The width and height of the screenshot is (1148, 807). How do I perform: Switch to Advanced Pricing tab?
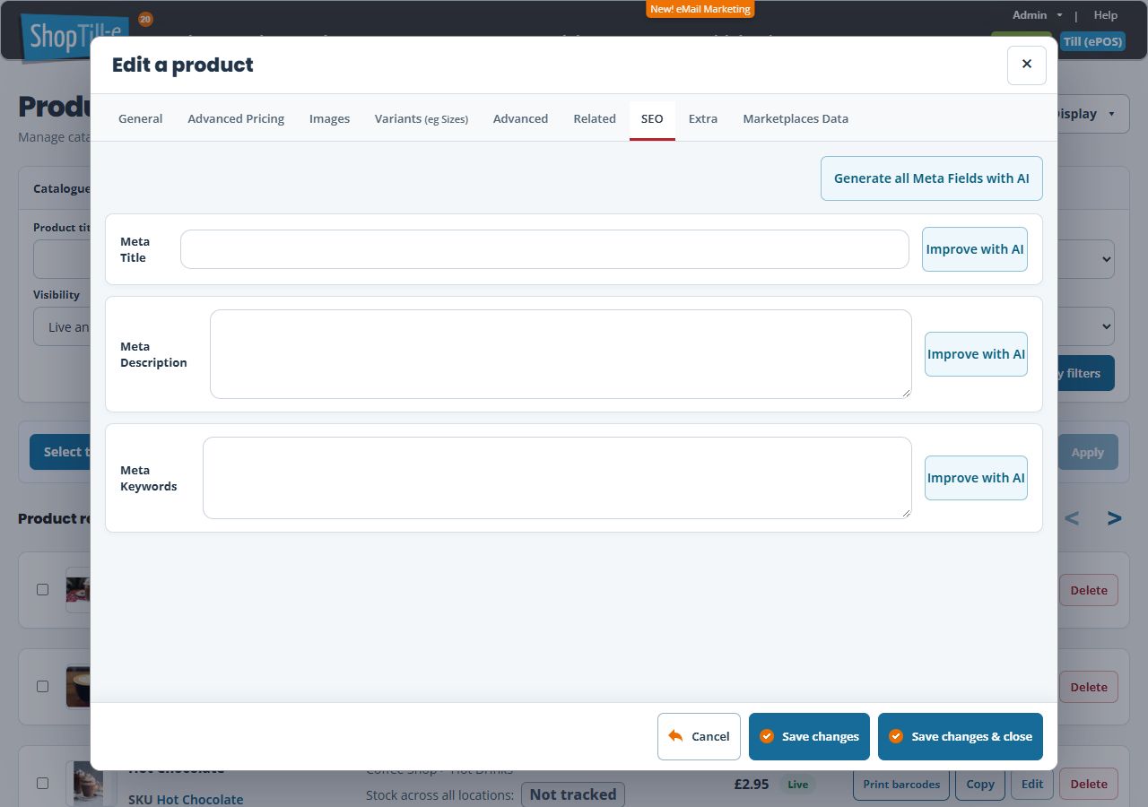[236, 118]
